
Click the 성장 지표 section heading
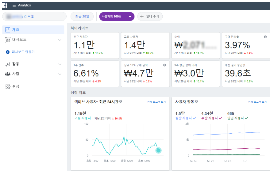(78, 93)
